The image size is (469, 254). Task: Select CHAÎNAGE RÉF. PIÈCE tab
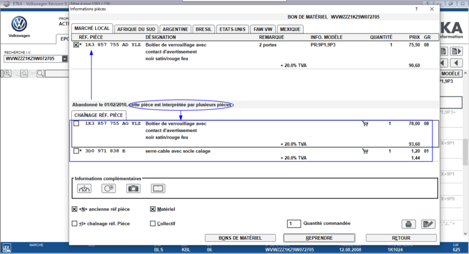pos(99,115)
